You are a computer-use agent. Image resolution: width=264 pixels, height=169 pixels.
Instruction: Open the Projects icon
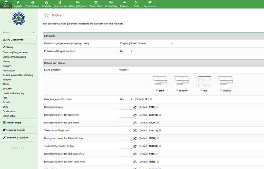(124, 2)
